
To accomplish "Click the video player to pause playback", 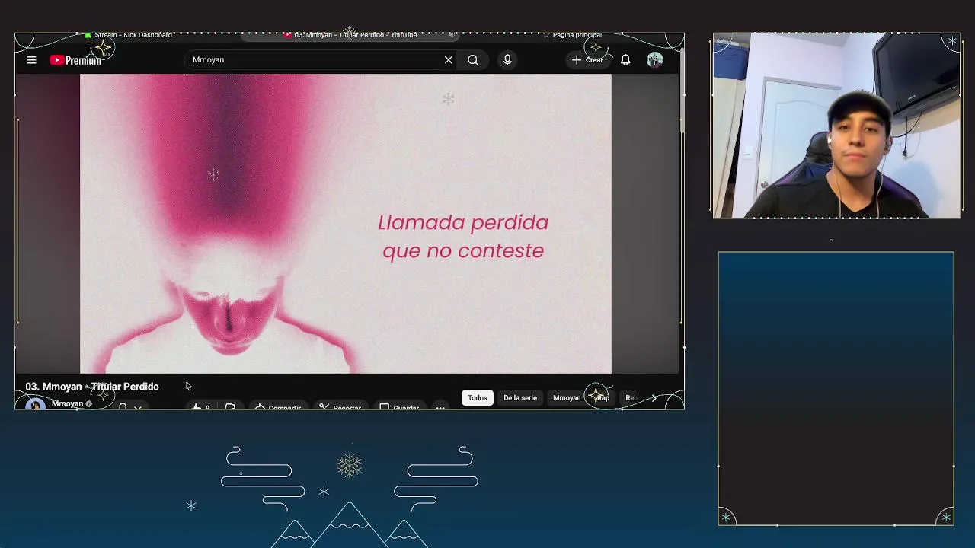I will (x=346, y=224).
